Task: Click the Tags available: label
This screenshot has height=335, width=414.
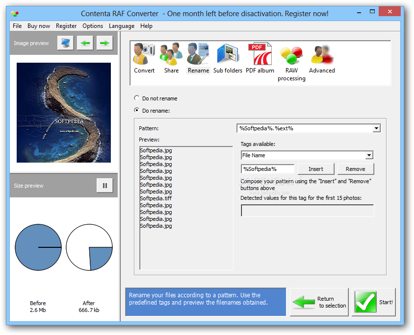Action: pos(258,144)
